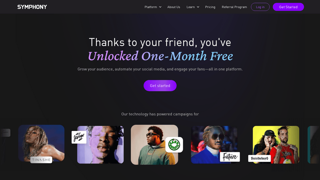The width and height of the screenshot is (320, 180).
Task: Click the partially visible rightmost artist card
Action: click(314, 144)
